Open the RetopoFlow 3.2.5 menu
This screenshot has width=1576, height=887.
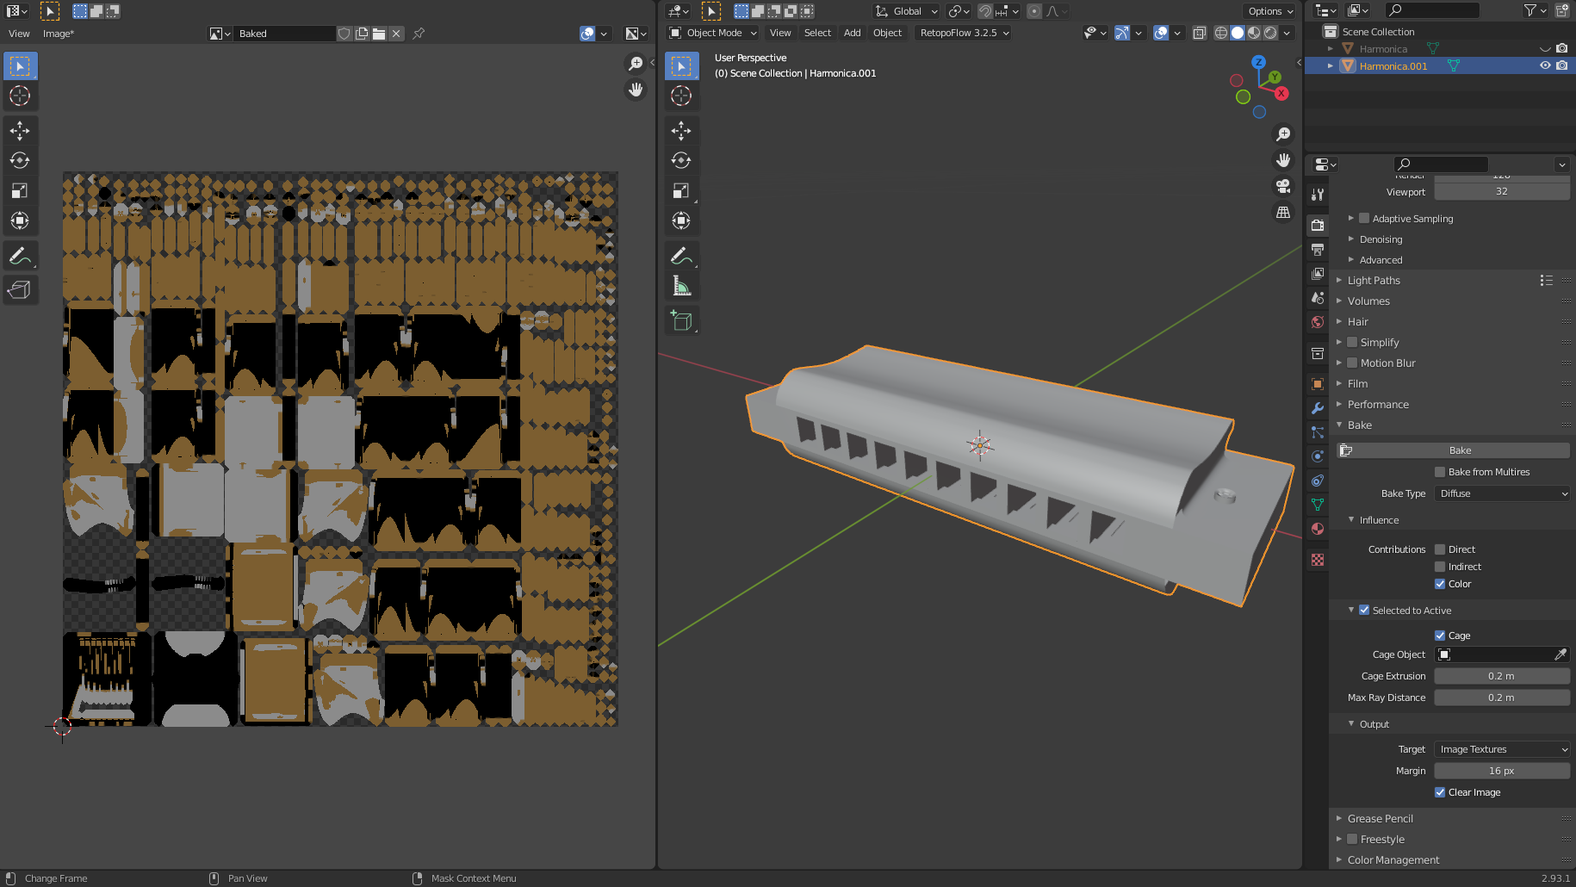[962, 33]
